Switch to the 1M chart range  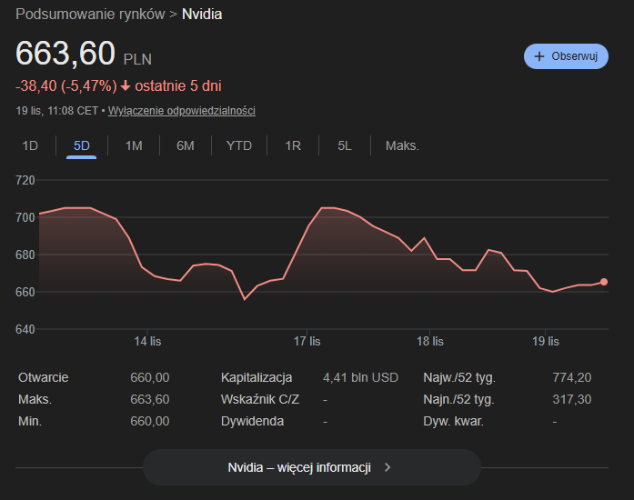pyautogui.click(x=134, y=145)
